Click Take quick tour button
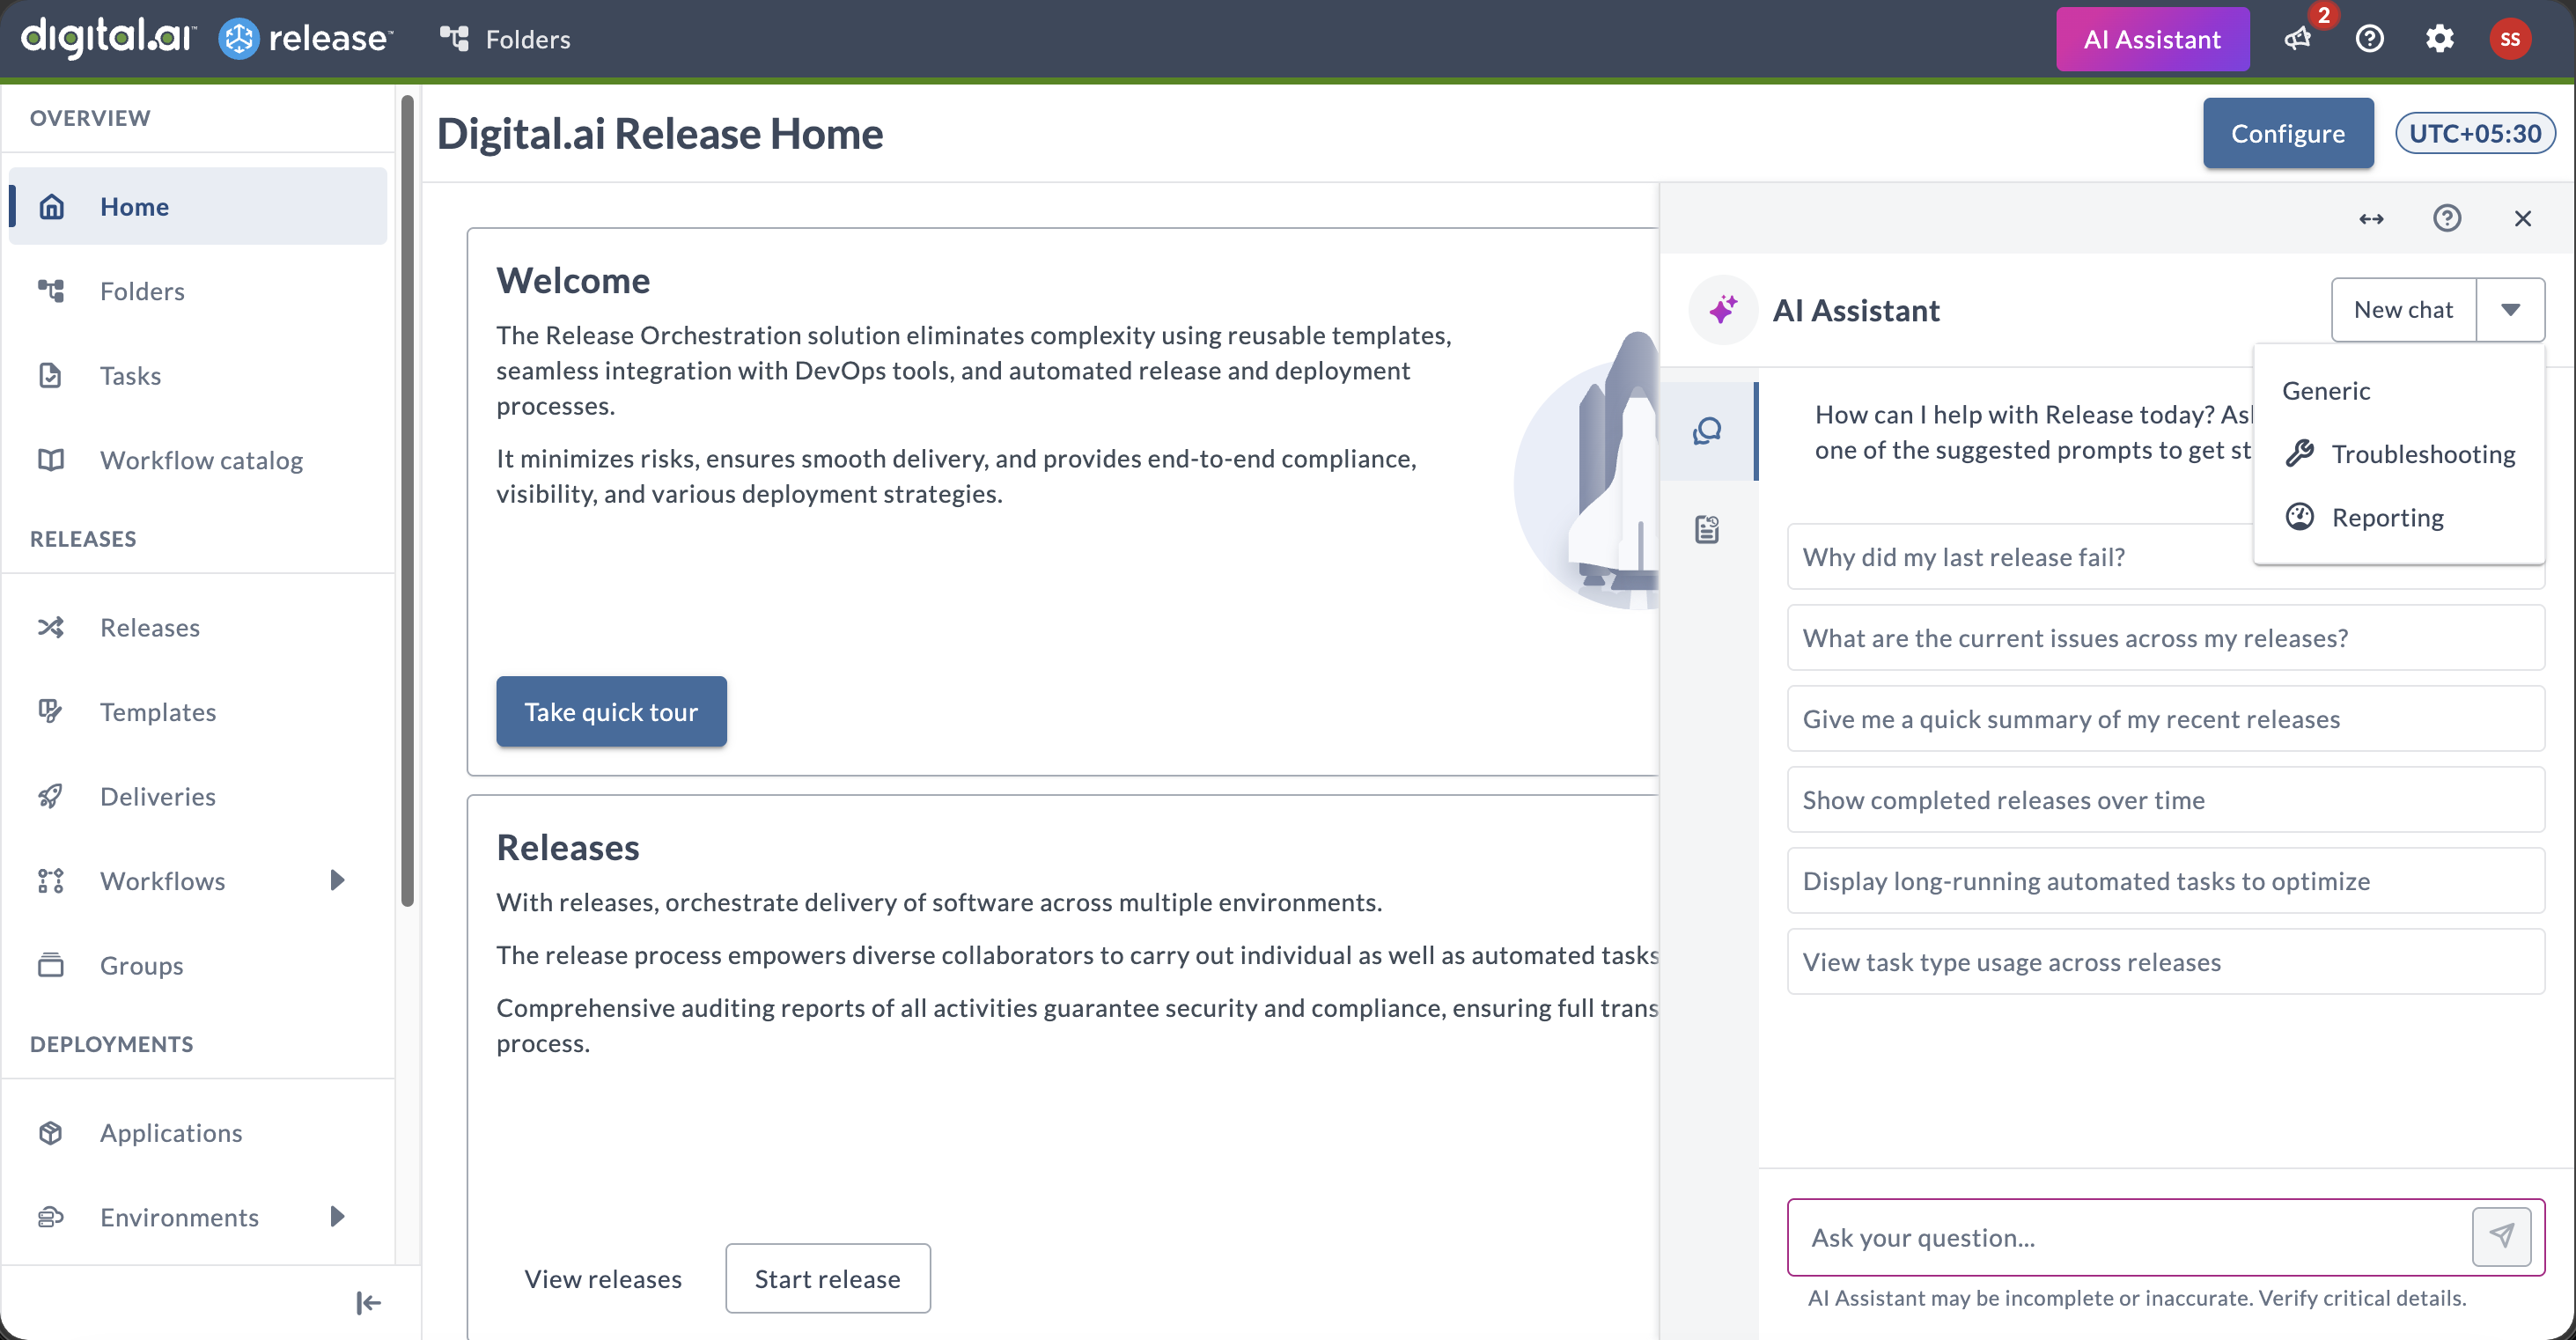 [611, 711]
